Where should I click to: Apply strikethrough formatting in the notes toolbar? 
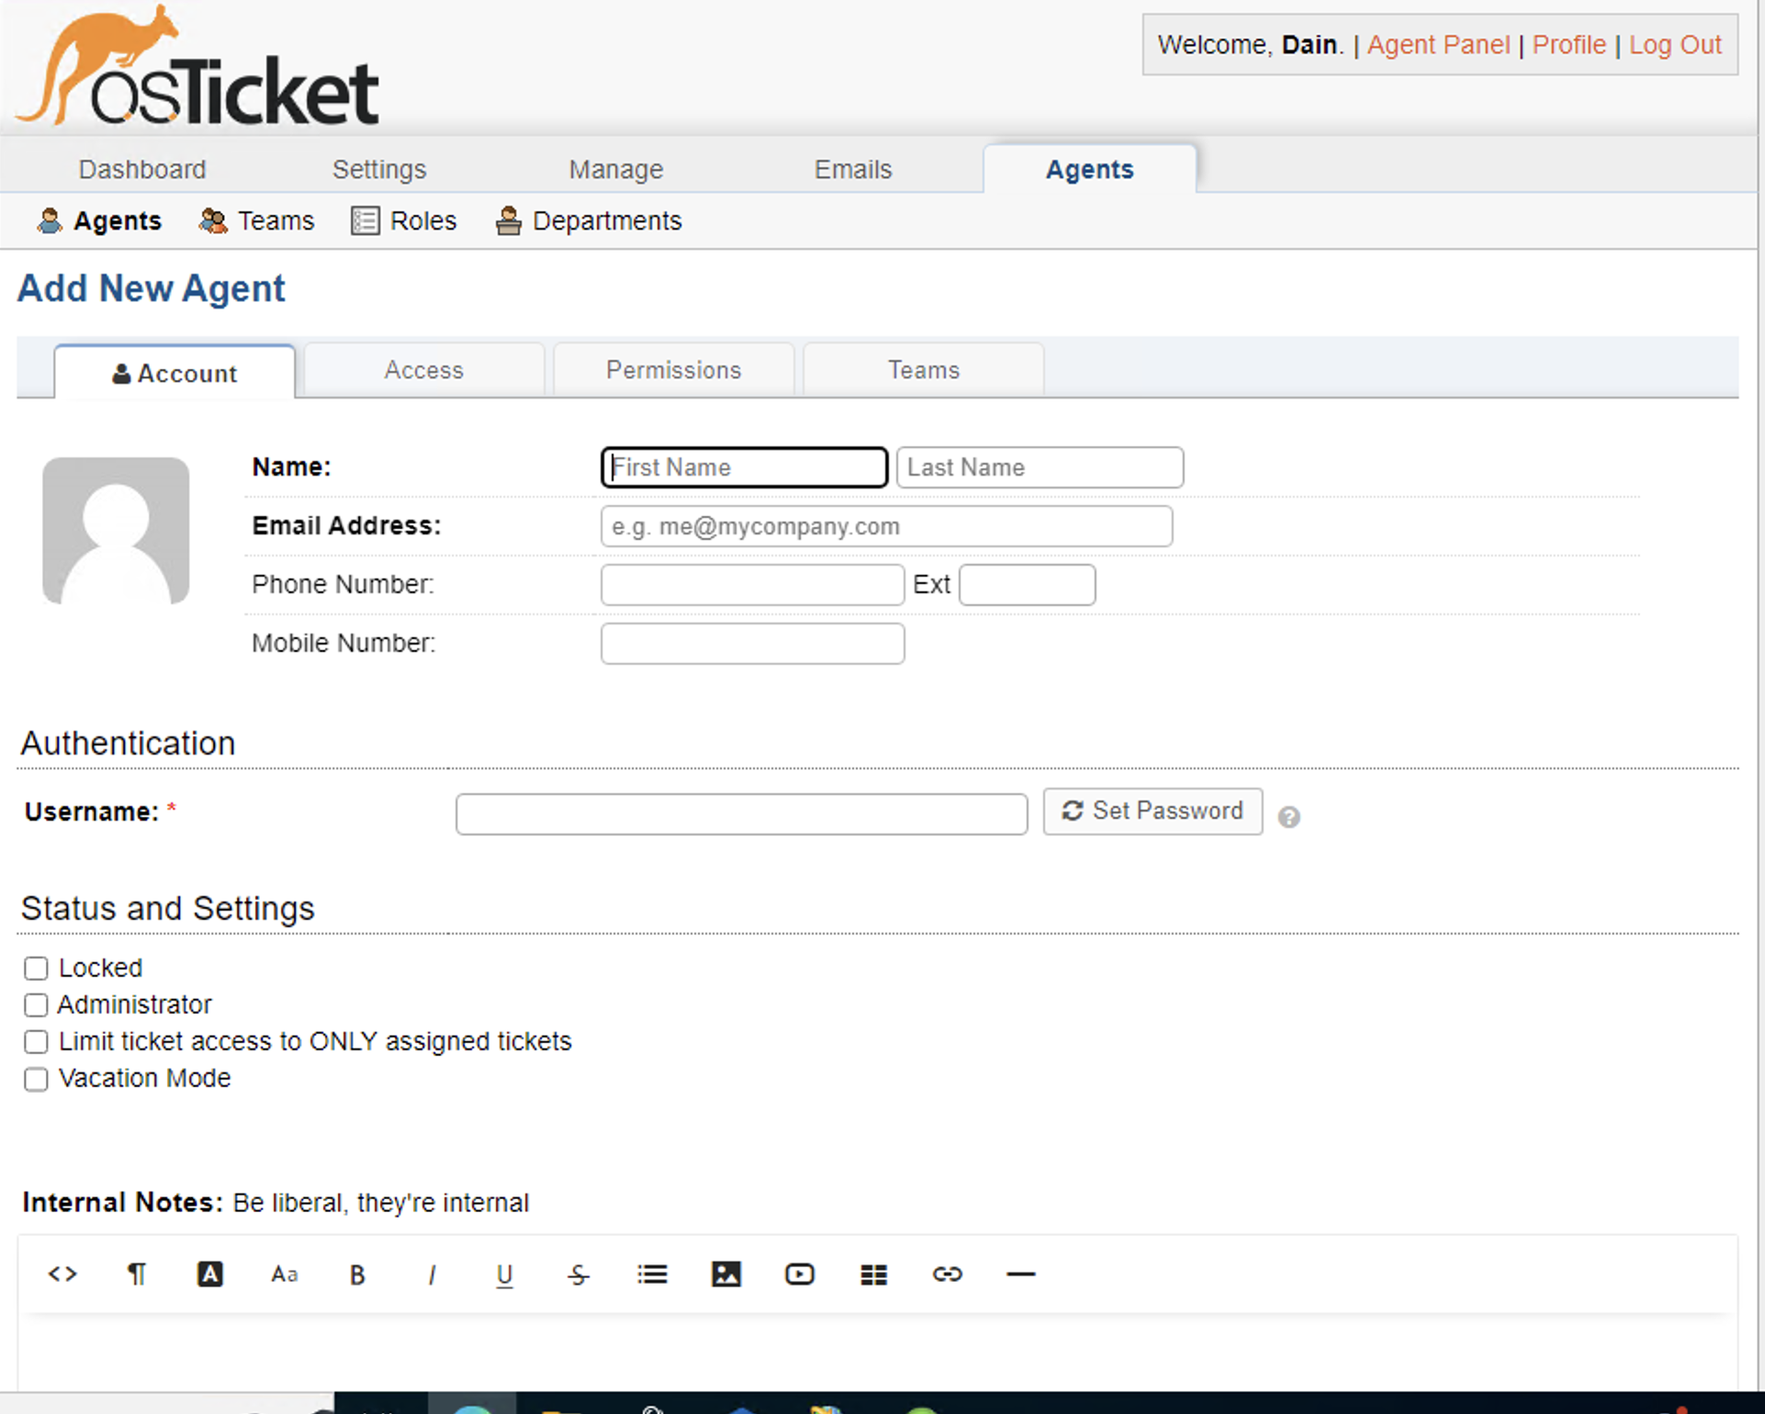coord(578,1274)
